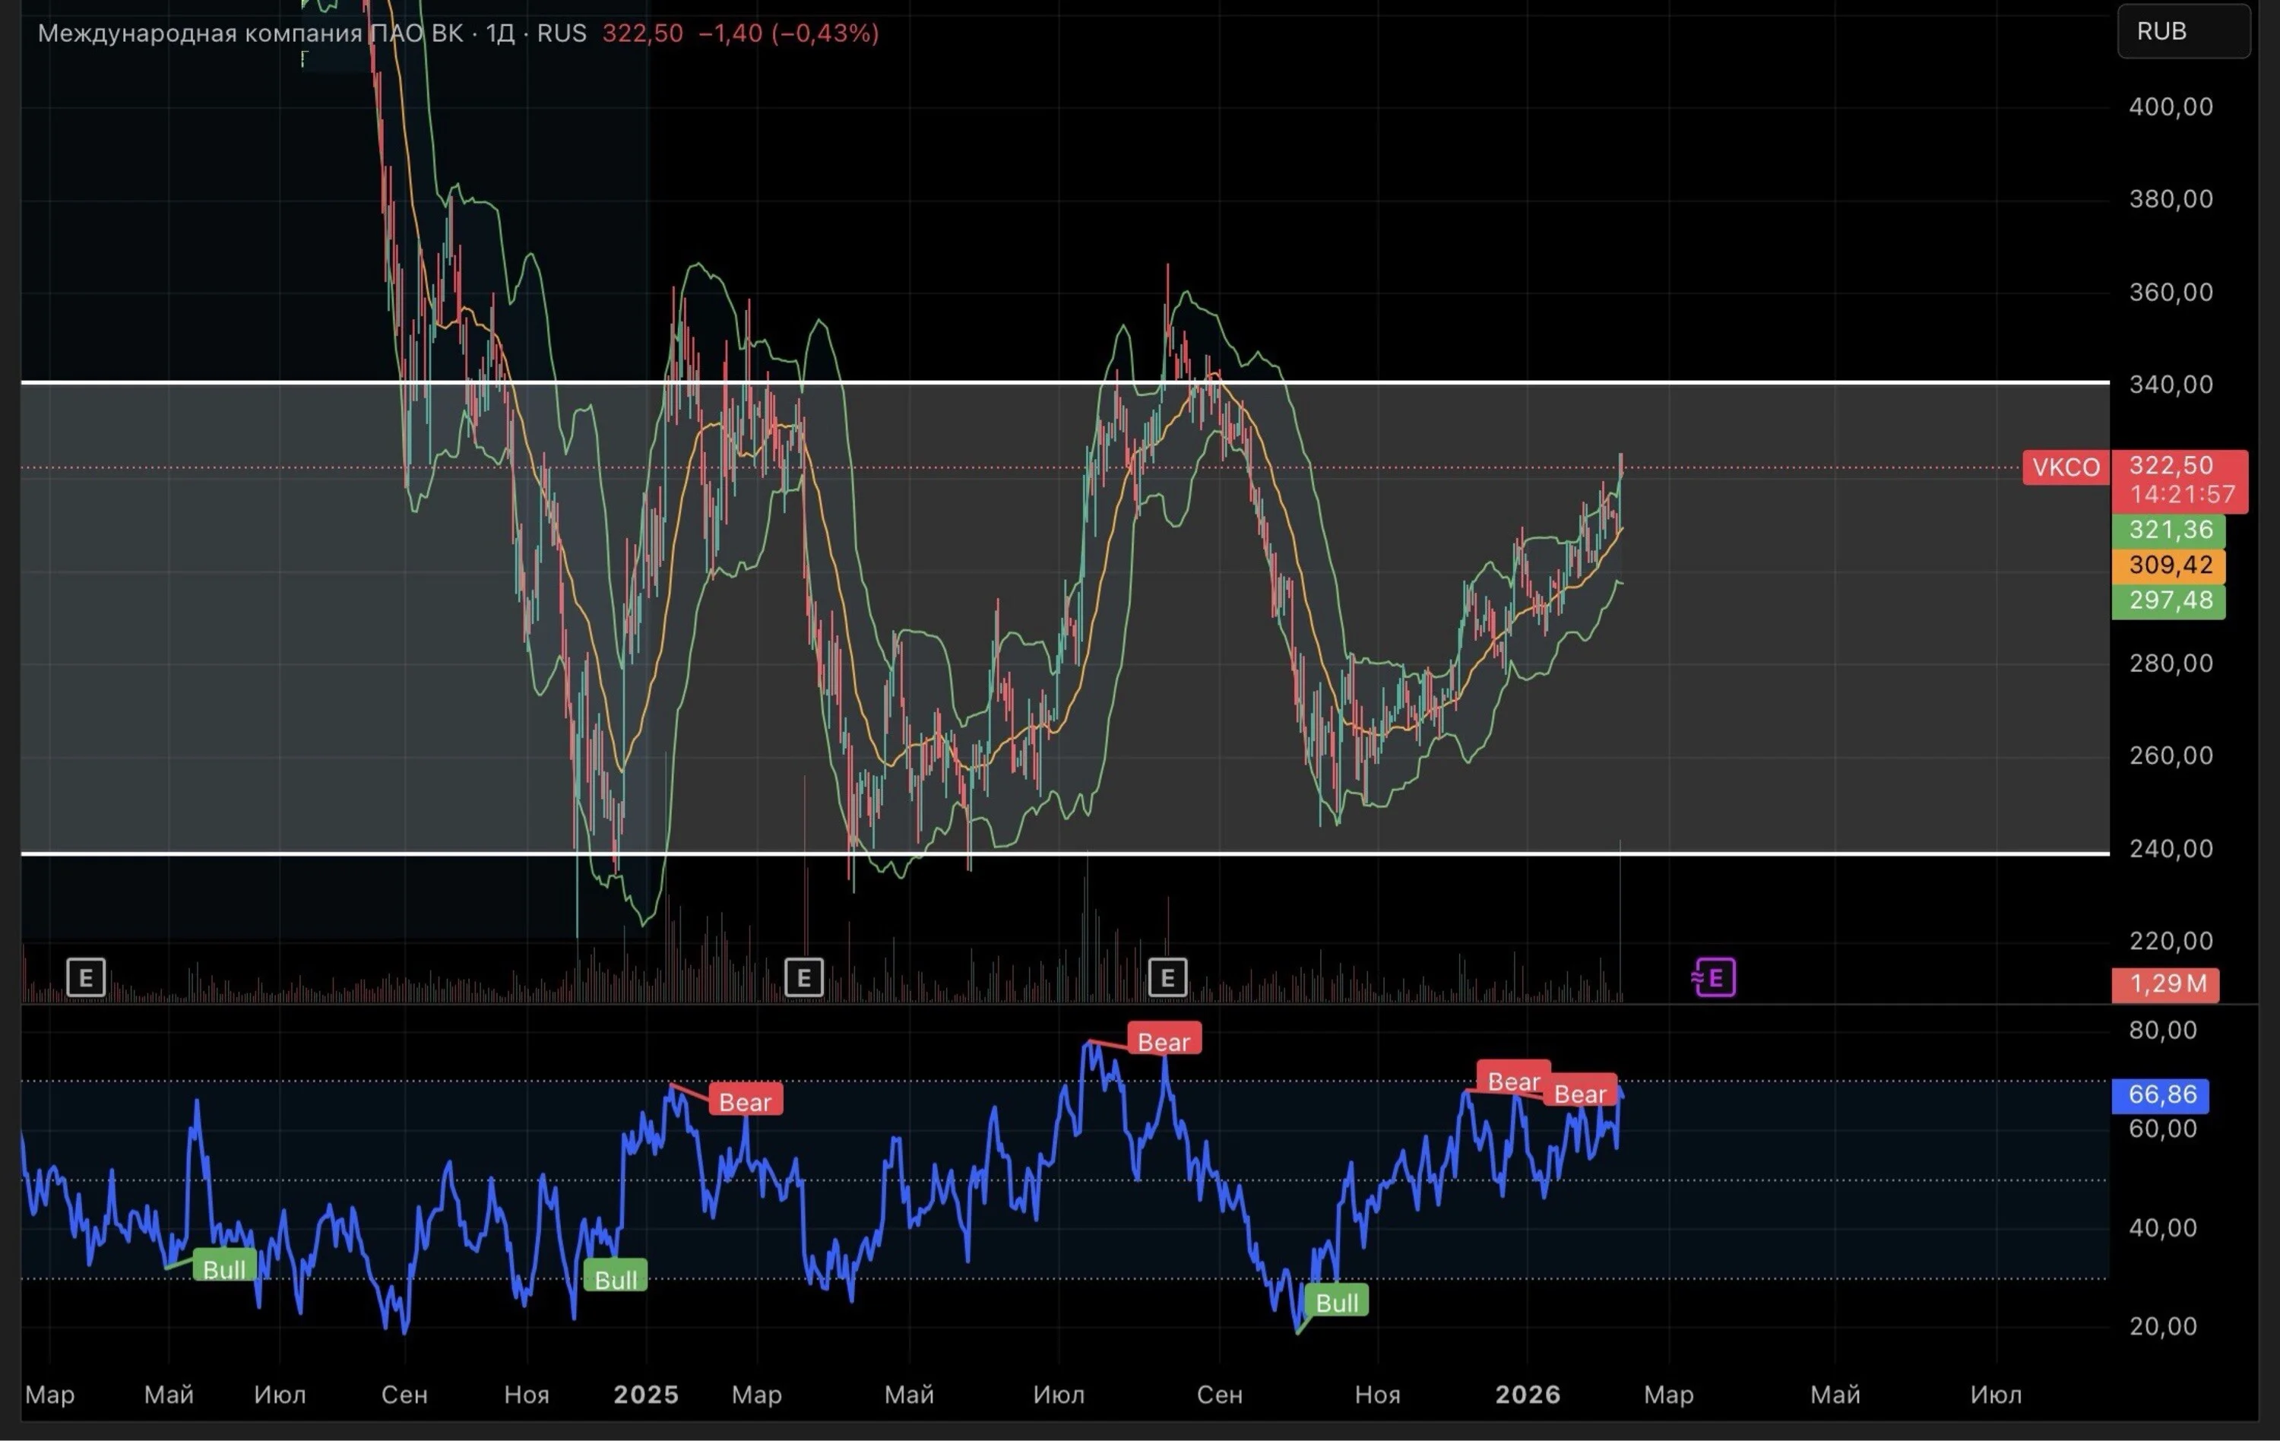The image size is (2280, 1441).
Task: Click the chart title Международная компания ПАО ВК
Action: pos(250,33)
